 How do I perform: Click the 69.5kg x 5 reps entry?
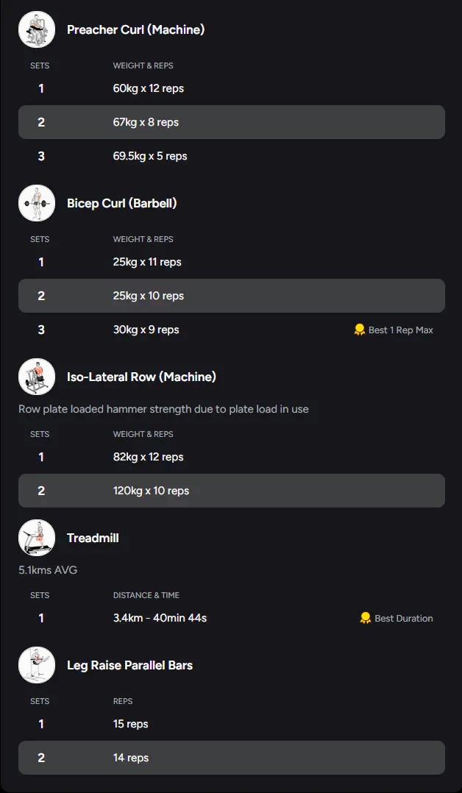pyautogui.click(x=150, y=156)
